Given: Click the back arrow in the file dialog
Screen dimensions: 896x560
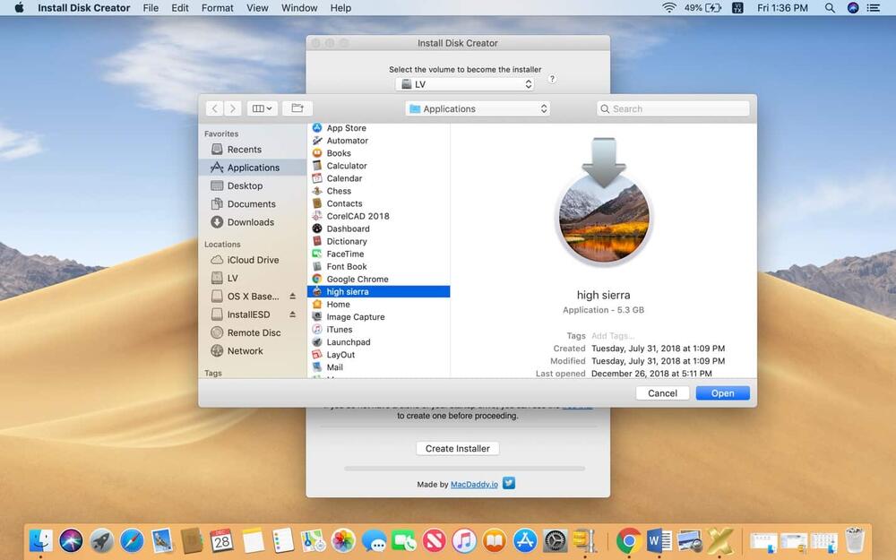Looking at the screenshot, I should pyautogui.click(x=214, y=108).
